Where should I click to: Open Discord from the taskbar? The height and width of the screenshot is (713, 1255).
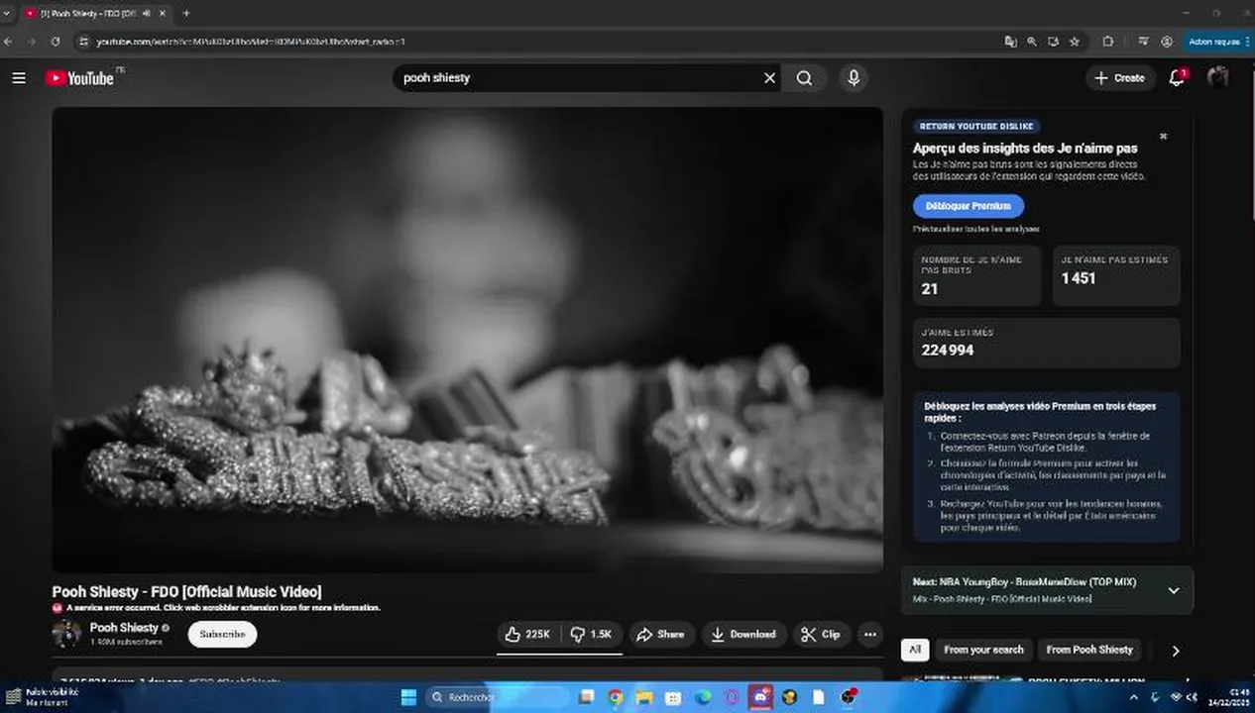[x=760, y=697]
